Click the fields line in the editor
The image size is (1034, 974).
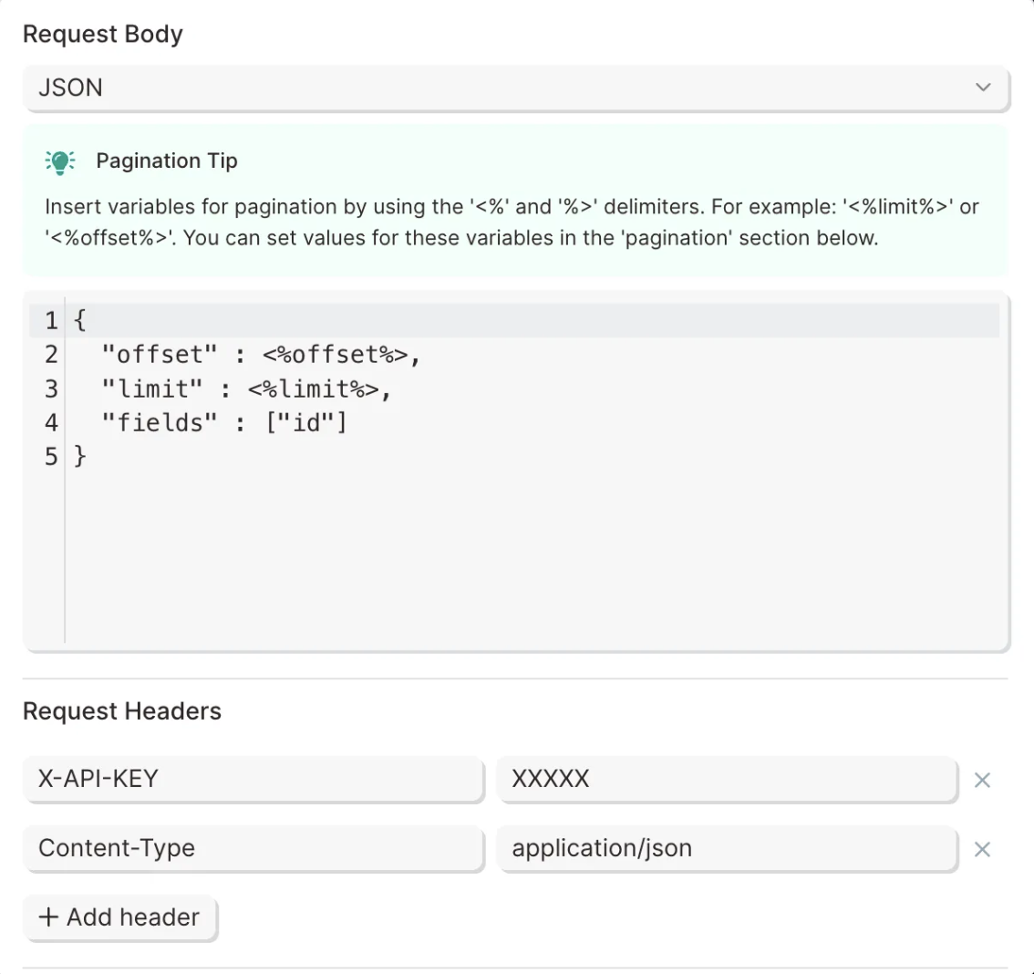click(x=224, y=422)
